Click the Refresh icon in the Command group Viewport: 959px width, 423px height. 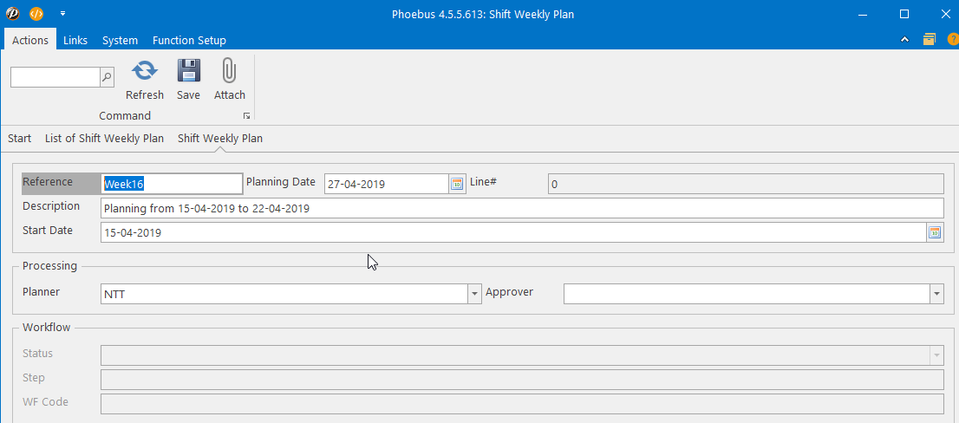(x=144, y=71)
